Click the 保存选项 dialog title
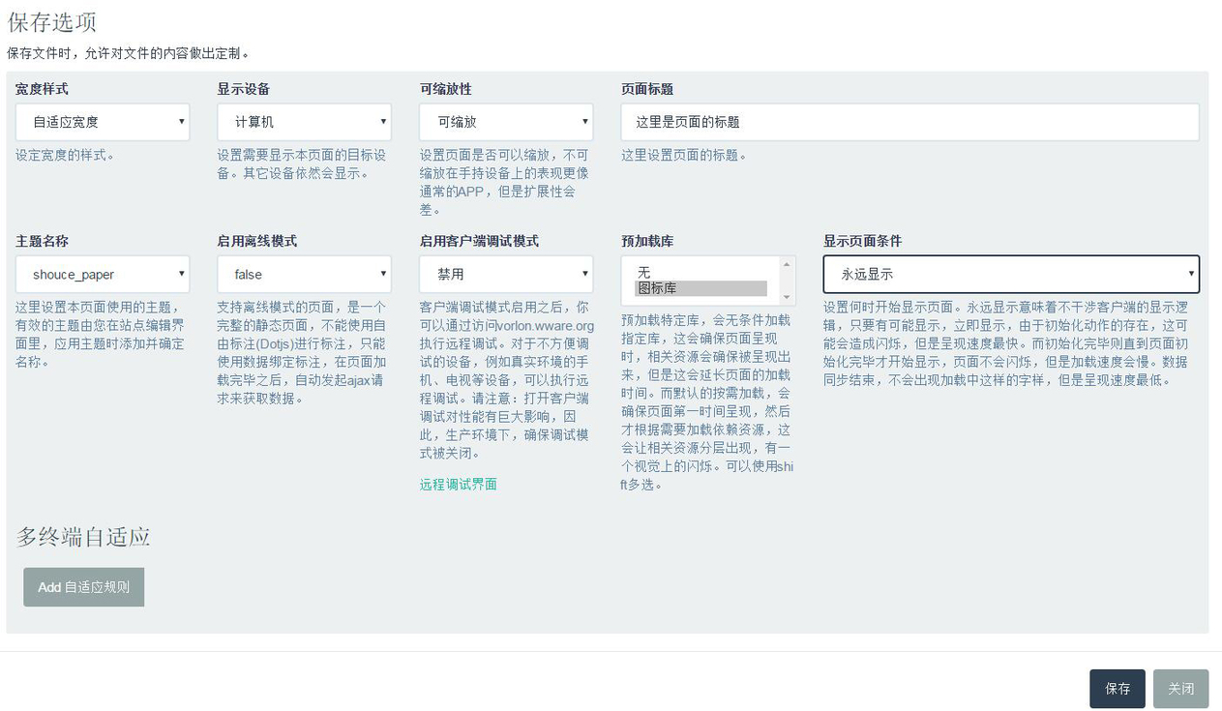The width and height of the screenshot is (1222, 711). point(52,21)
